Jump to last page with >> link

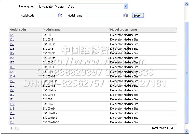click(x=17, y=128)
